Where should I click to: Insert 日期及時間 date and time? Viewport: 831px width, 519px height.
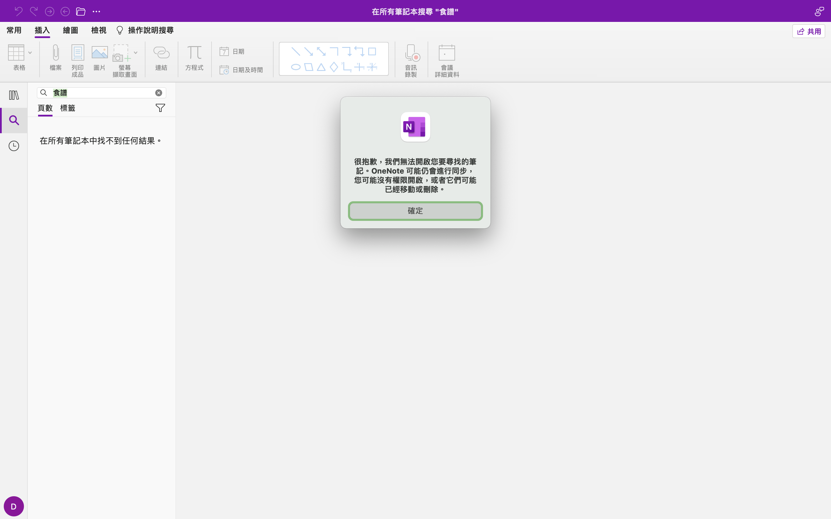[x=241, y=70]
